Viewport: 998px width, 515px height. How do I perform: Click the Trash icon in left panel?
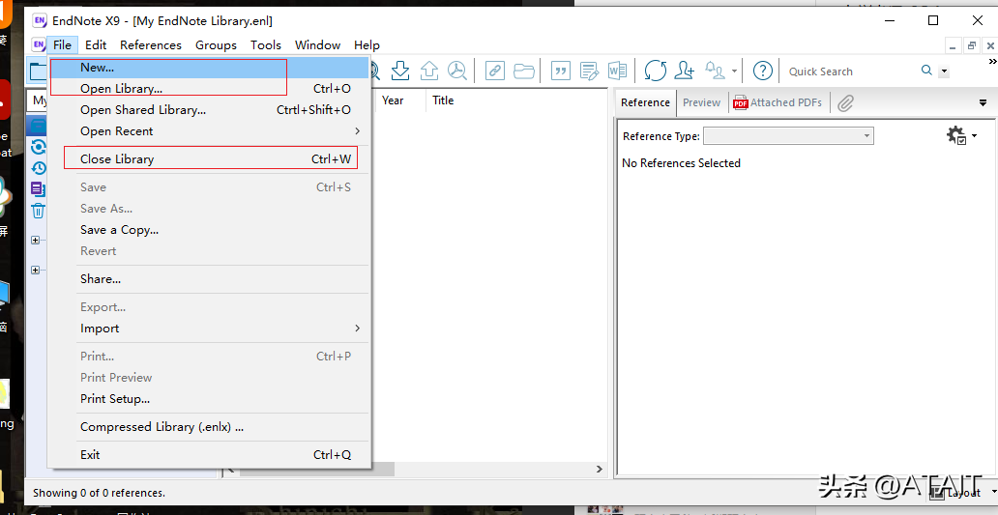pos(38,211)
